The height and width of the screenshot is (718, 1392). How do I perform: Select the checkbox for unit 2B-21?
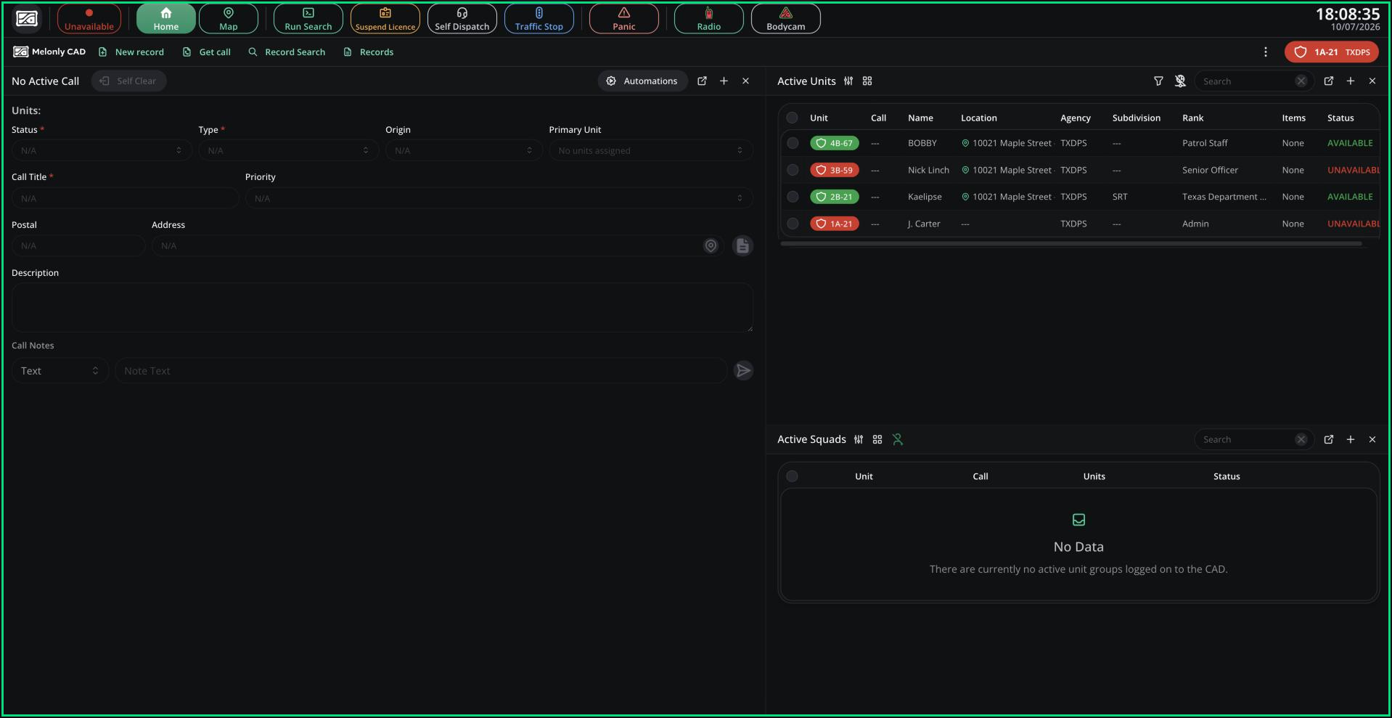click(793, 197)
